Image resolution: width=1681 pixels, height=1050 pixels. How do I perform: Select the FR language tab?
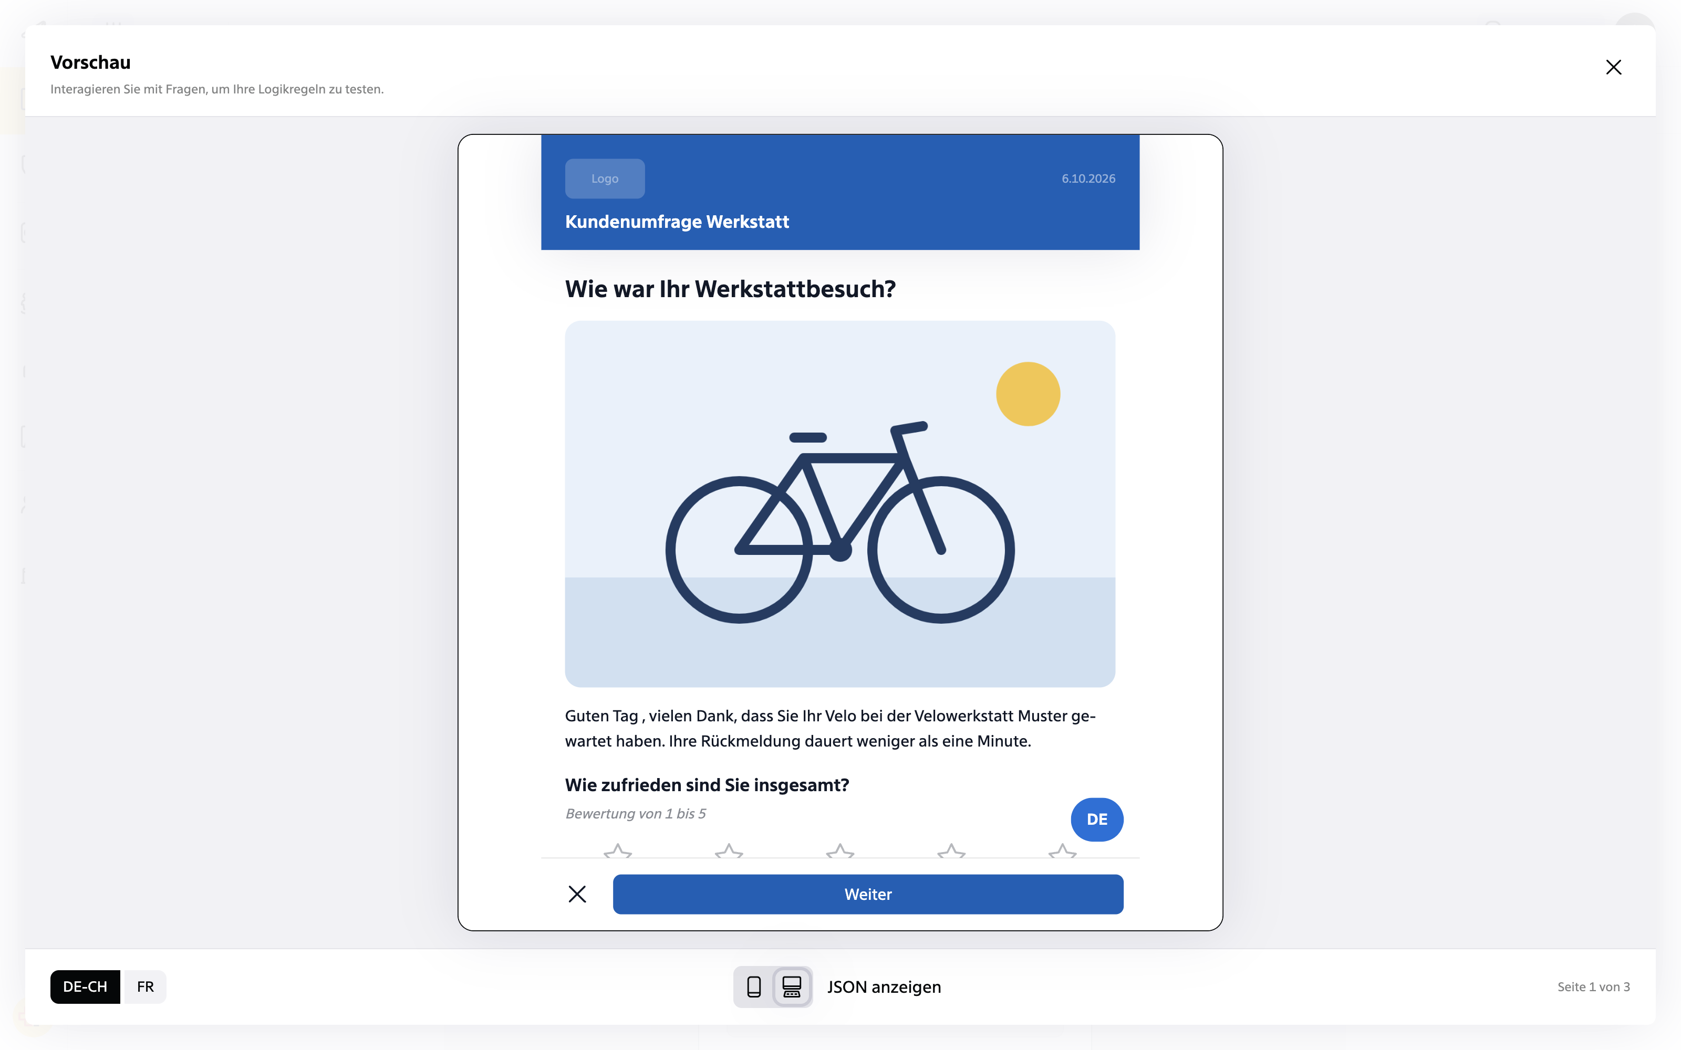pos(145,987)
